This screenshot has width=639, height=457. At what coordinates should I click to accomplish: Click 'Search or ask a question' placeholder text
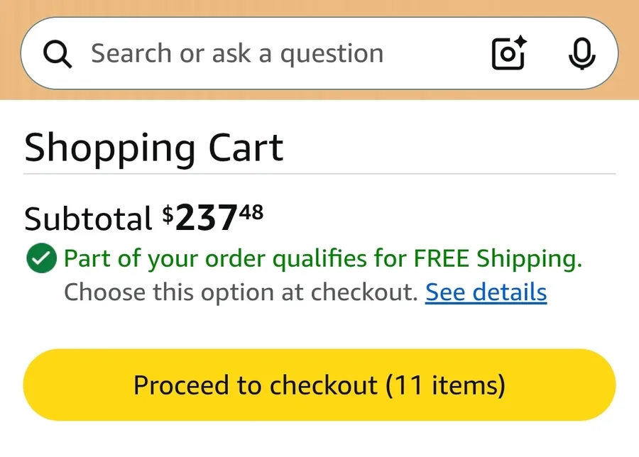coord(237,54)
